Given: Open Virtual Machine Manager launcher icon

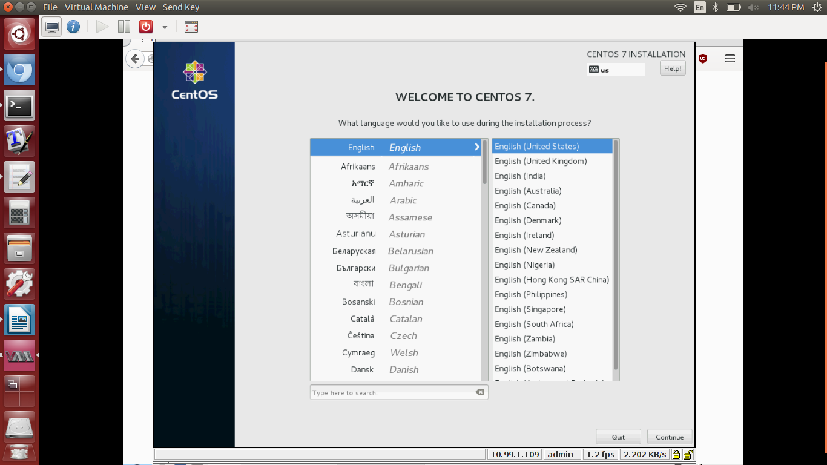Looking at the screenshot, I should click(x=19, y=356).
